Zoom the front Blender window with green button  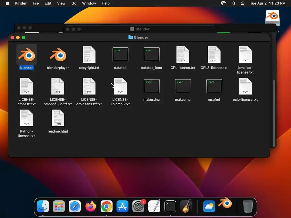24,37
